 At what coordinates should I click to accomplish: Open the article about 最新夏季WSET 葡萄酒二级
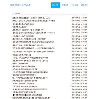pos(30,61)
